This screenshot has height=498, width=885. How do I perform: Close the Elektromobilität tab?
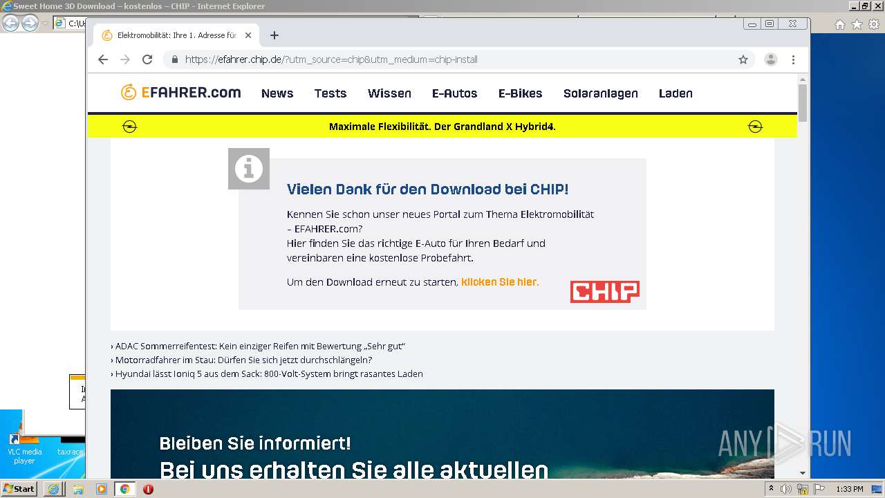pos(248,35)
